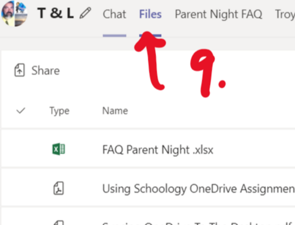This screenshot has height=225, width=295.
Task: Open the Parent Night FAQ tab
Action: (218, 14)
